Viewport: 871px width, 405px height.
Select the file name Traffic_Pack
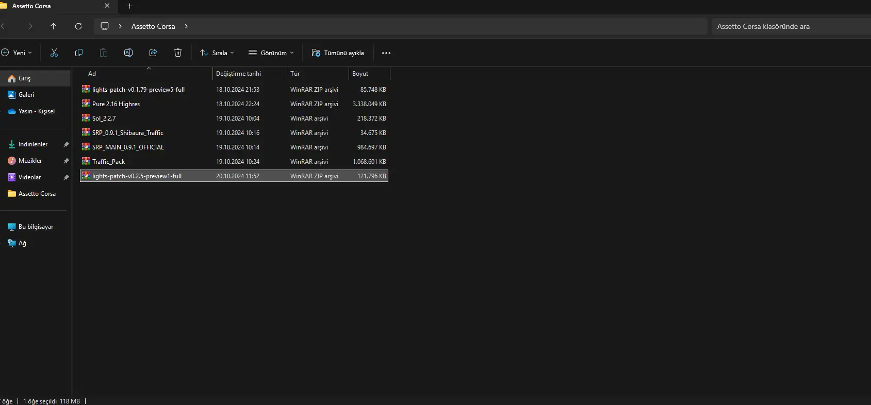click(x=108, y=161)
